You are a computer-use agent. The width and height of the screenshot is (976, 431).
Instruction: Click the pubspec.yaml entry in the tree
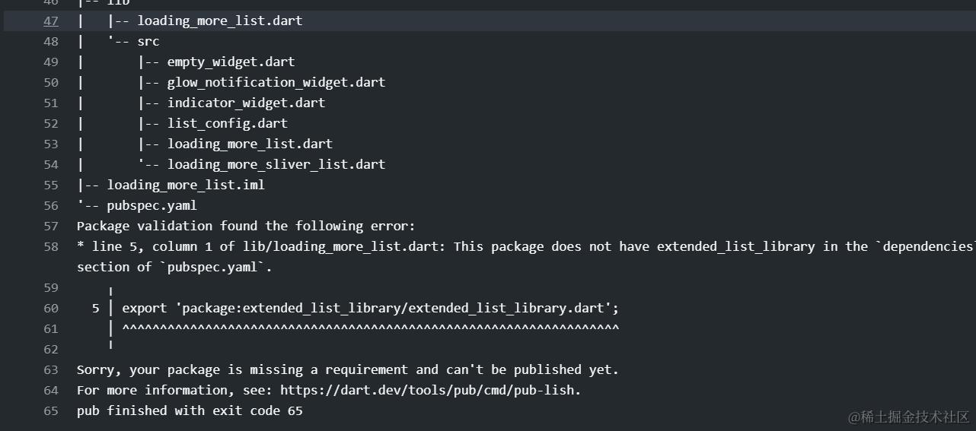[152, 205]
